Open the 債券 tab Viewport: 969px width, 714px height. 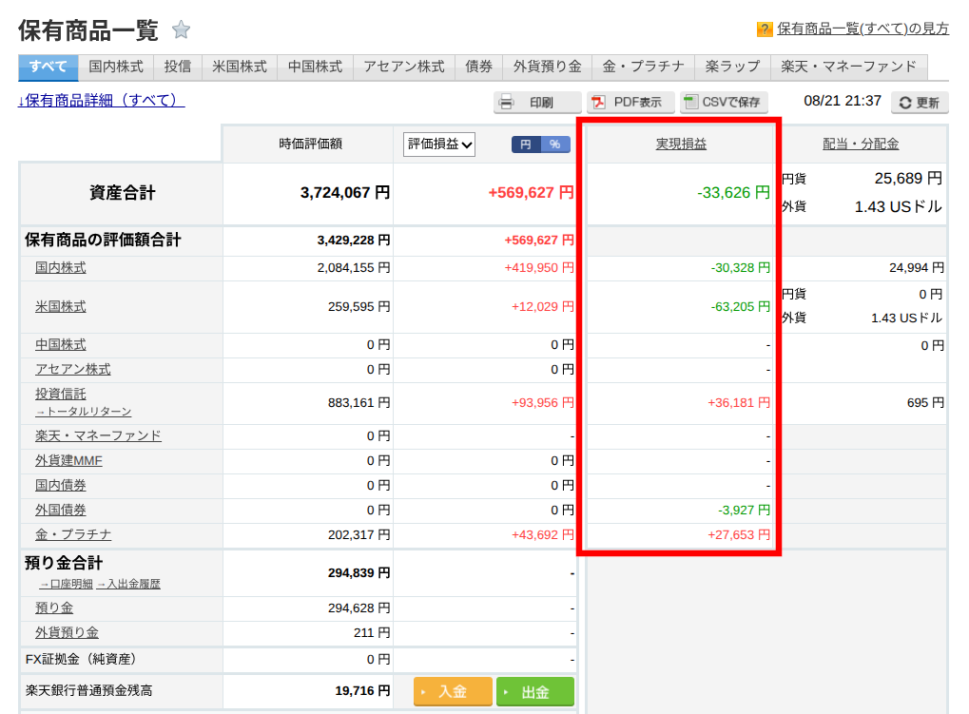pos(479,67)
